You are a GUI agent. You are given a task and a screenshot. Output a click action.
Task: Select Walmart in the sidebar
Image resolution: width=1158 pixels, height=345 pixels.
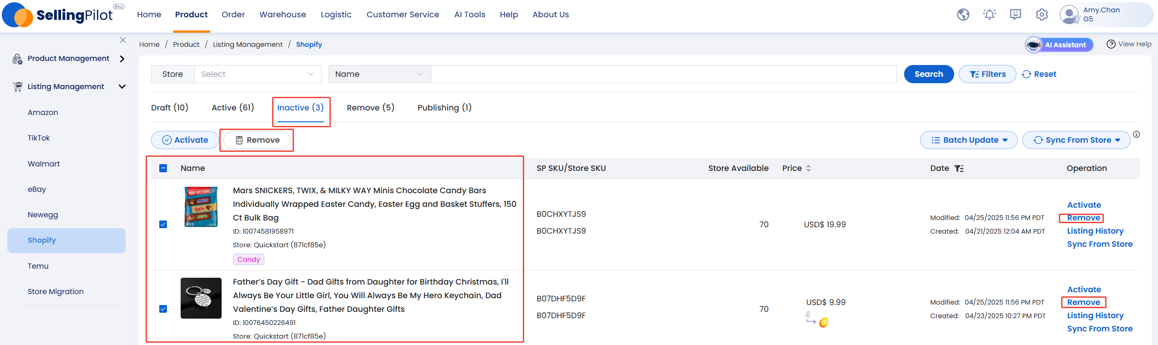point(44,164)
